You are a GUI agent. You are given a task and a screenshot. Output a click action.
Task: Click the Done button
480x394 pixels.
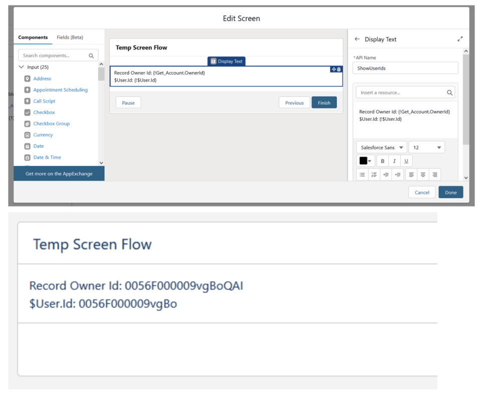[x=450, y=192]
